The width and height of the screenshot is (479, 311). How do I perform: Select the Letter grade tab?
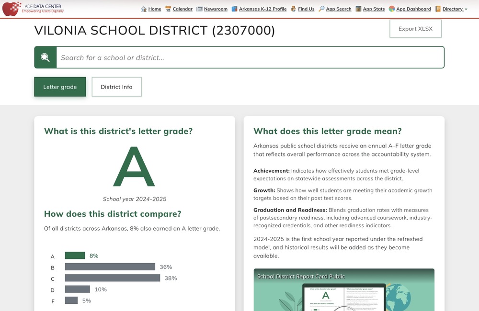[x=60, y=87]
